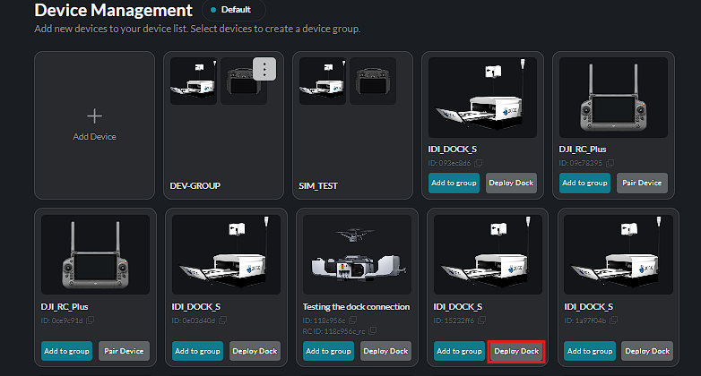701x376 pixels.
Task: Copy ID 0e03d40d using copy icon
Action: click(222, 320)
